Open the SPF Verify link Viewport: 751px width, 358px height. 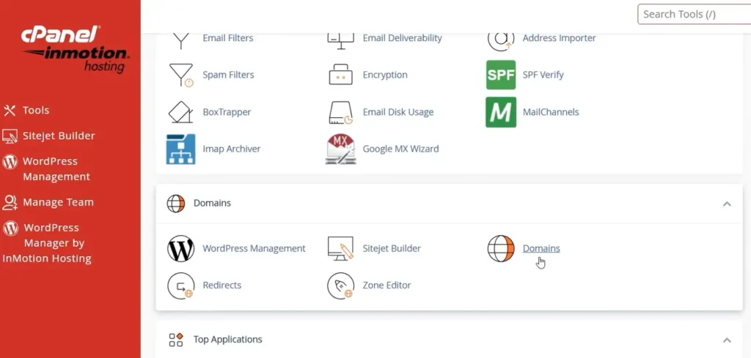point(543,75)
